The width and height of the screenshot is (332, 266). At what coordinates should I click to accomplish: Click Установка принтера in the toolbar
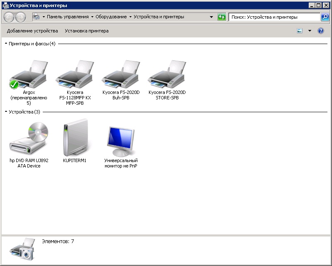click(x=87, y=31)
